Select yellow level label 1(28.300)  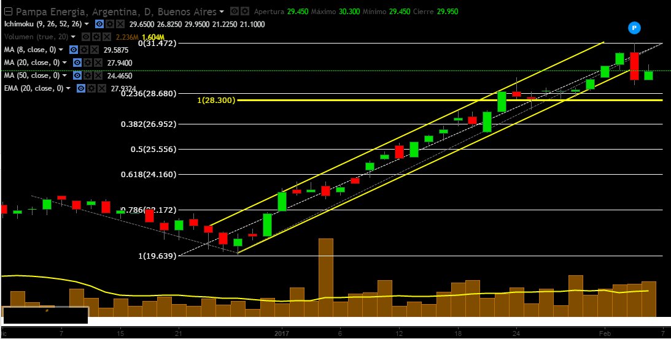216,101
